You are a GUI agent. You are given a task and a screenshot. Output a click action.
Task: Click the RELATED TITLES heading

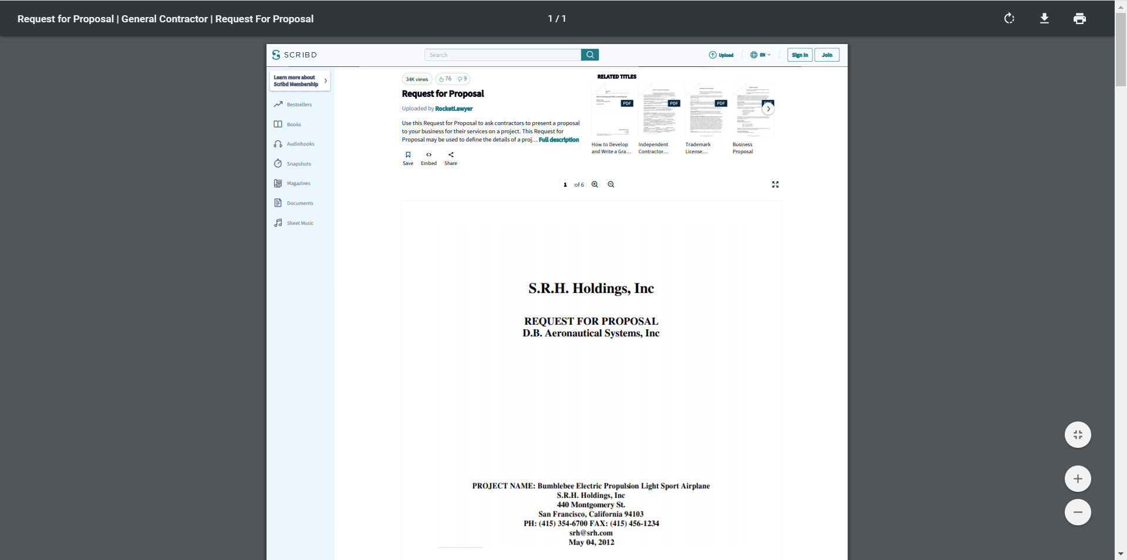[x=616, y=77]
